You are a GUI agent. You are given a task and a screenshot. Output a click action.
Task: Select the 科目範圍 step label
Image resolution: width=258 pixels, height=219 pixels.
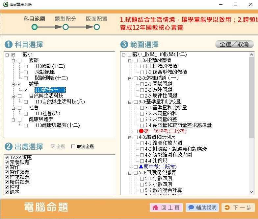coord(34,19)
